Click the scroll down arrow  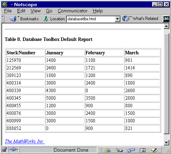167,143
